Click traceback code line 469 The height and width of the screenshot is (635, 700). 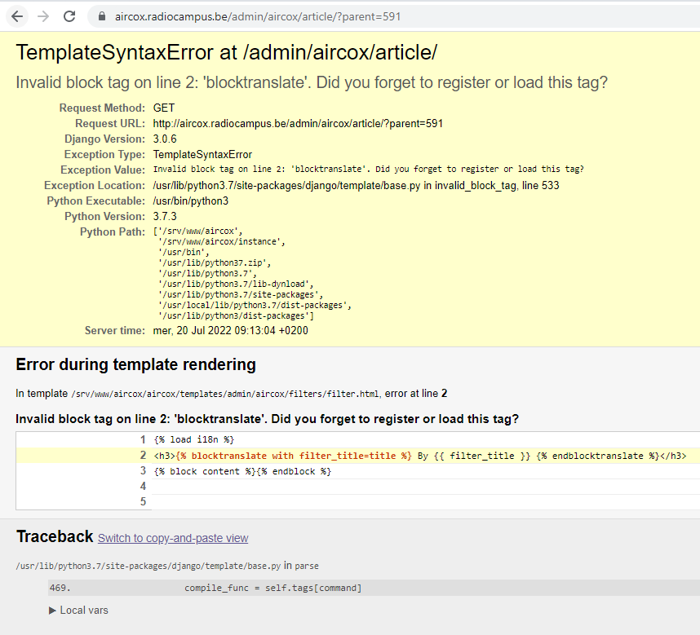click(x=272, y=588)
